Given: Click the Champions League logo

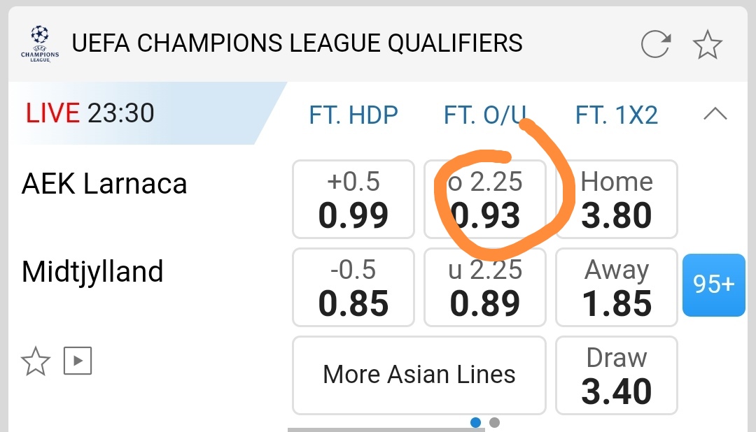Looking at the screenshot, I should tap(39, 44).
